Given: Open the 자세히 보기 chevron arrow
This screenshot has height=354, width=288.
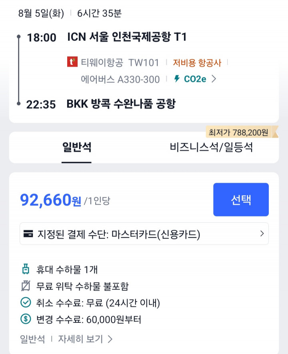Looking at the screenshot, I should click(110, 339).
